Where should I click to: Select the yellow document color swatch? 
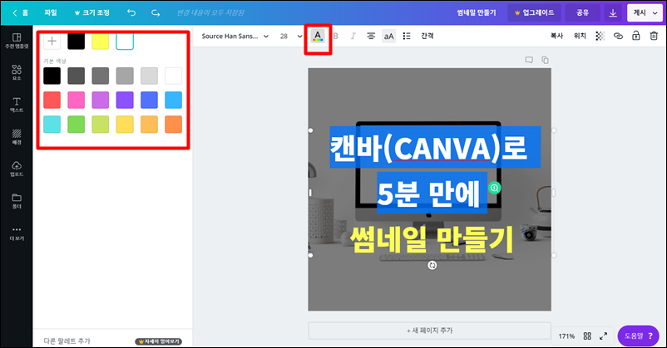101,42
